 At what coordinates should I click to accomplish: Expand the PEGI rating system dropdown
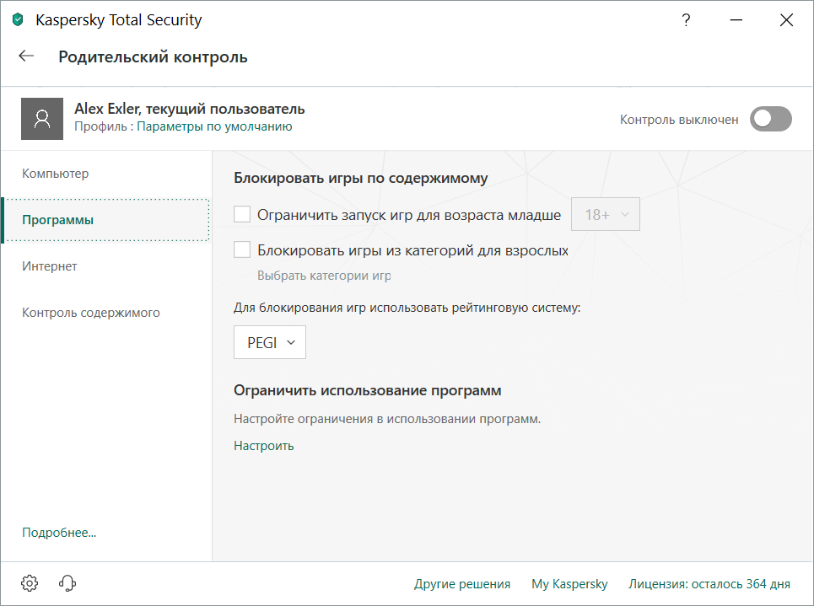pyautogui.click(x=270, y=343)
